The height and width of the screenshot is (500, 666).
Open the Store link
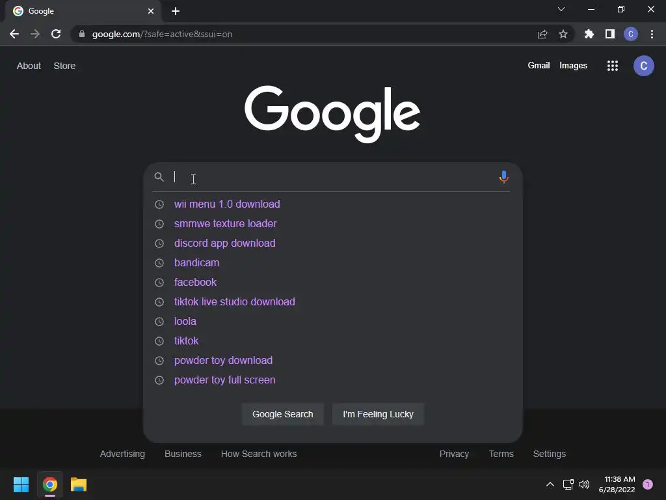[64, 66]
